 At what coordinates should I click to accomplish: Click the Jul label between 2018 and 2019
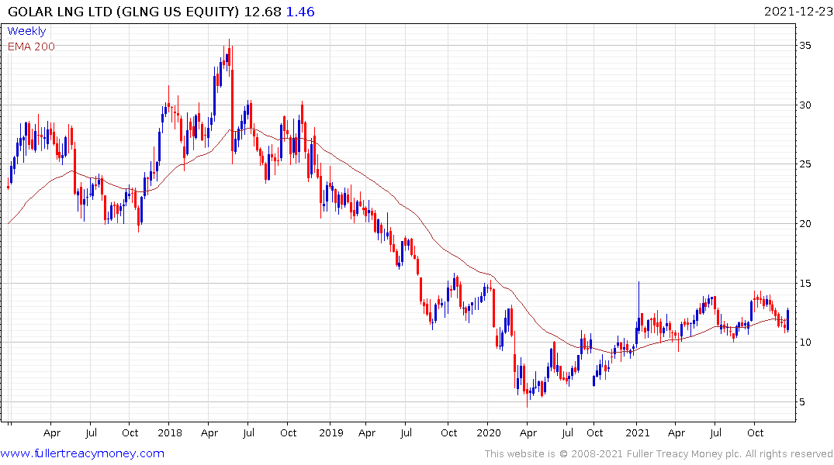(248, 433)
